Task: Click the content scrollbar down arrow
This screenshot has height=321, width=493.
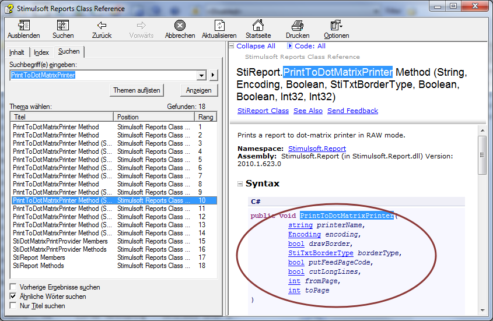Action: [482, 311]
